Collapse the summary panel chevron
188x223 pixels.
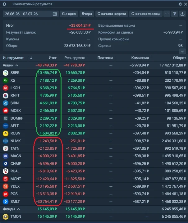pyautogui.click(x=182, y=51)
